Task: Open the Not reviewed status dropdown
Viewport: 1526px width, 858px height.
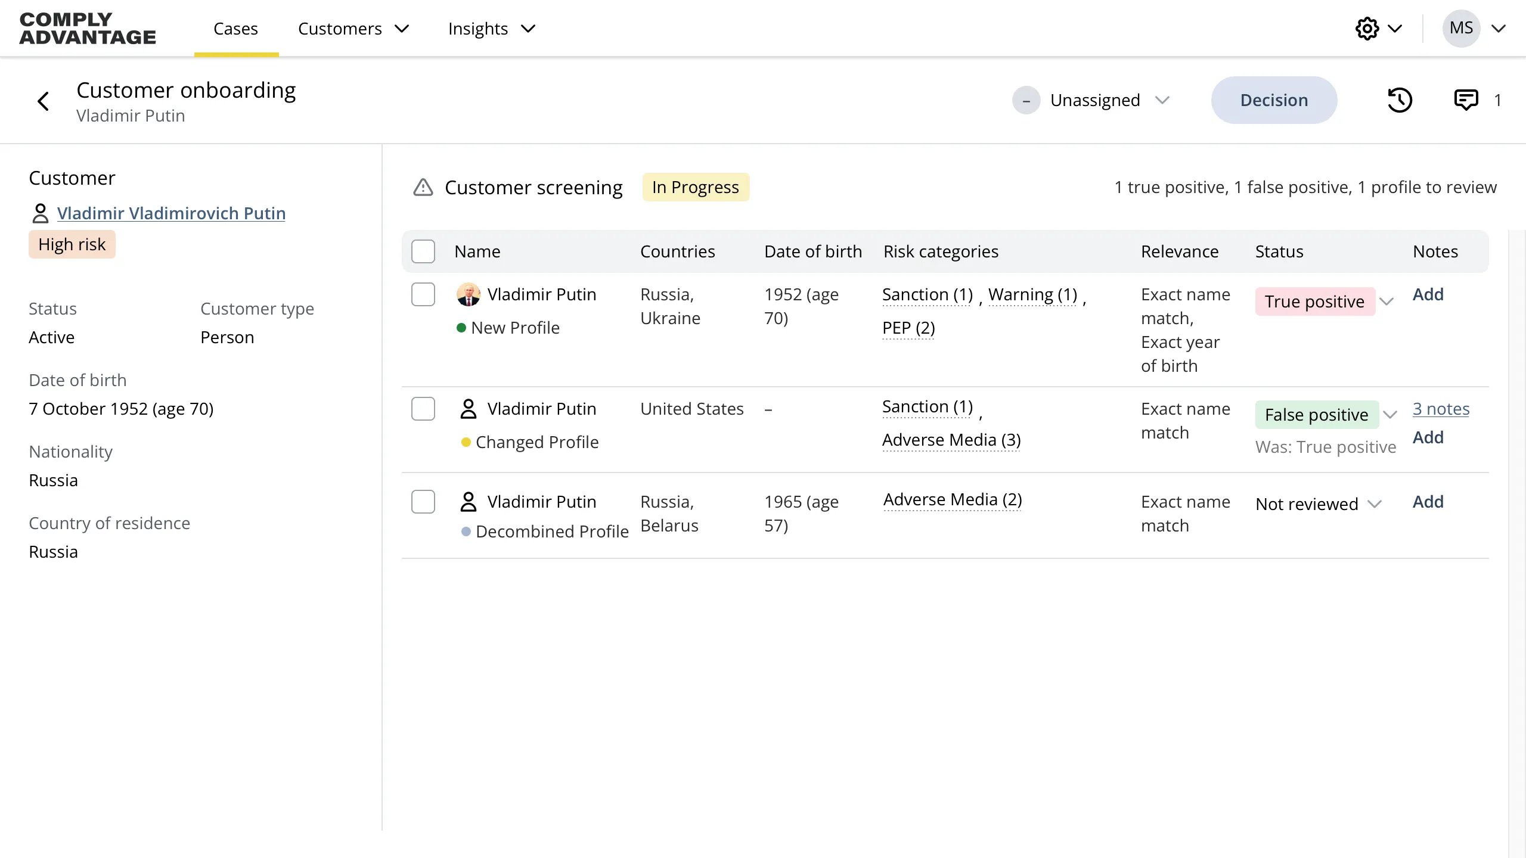Action: [1375, 503]
